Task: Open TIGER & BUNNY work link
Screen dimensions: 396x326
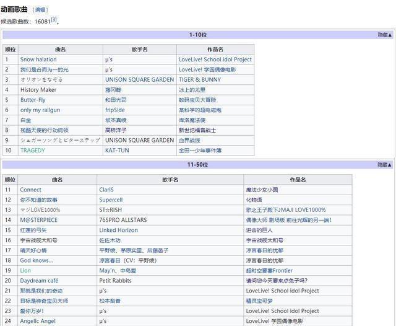Action: pos(200,80)
